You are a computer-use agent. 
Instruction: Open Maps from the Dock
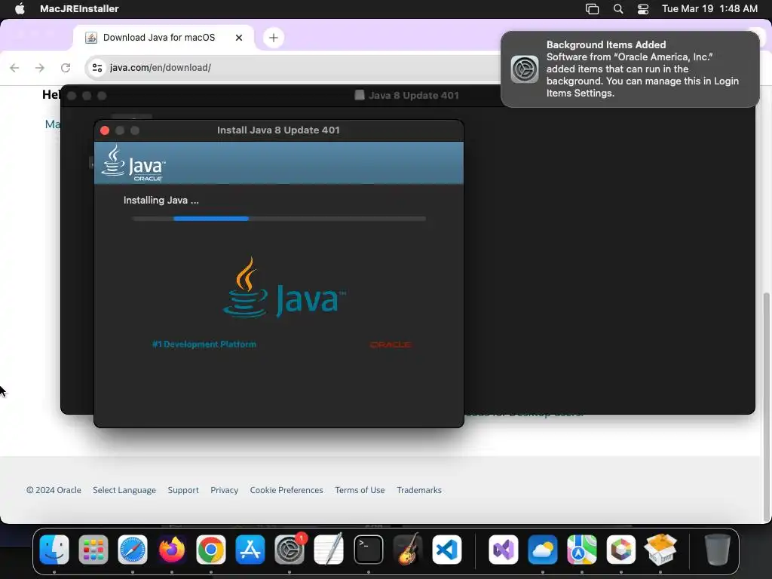click(x=581, y=550)
